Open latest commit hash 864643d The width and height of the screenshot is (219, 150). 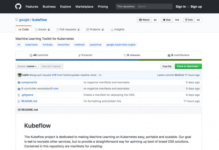179,75
